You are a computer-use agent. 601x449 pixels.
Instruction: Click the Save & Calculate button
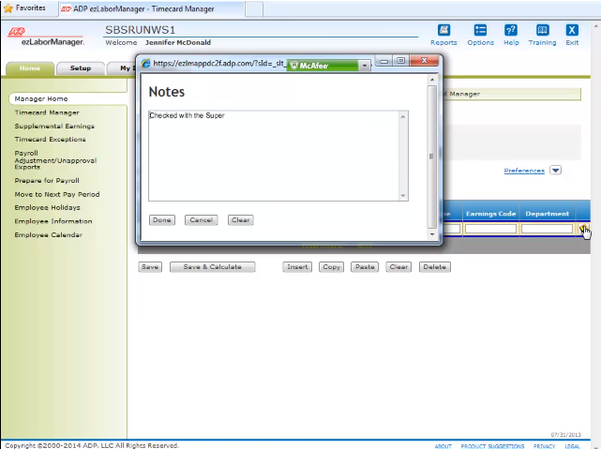[x=212, y=267]
